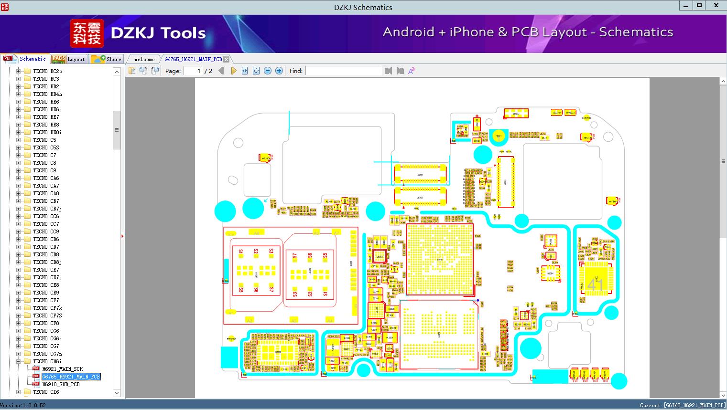Click the zoom out minus icon
The image size is (727, 410).
(x=268, y=71)
